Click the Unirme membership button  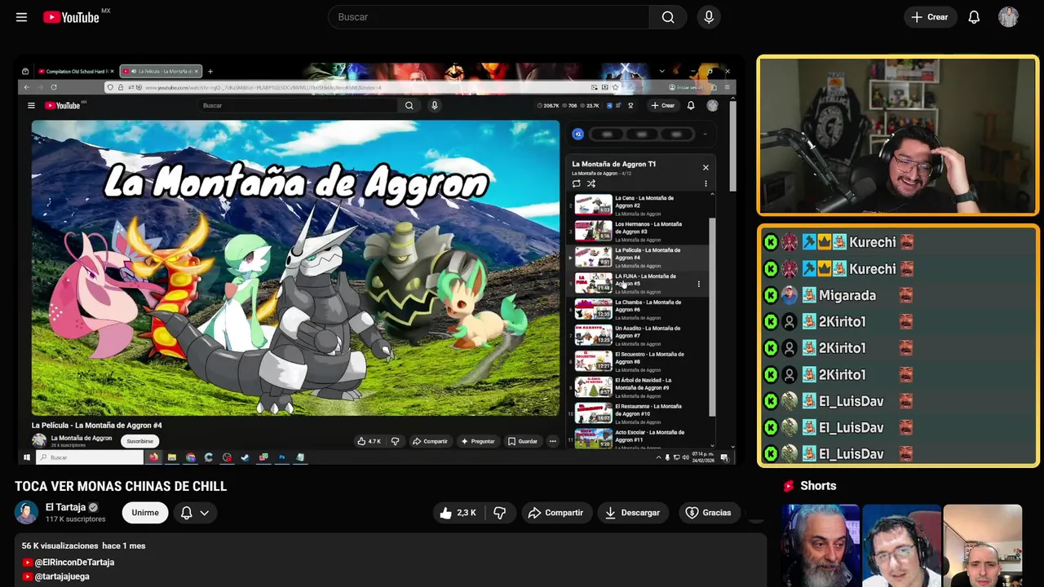145,513
